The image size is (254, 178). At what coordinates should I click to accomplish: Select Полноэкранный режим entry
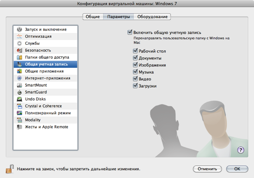click(x=45, y=113)
